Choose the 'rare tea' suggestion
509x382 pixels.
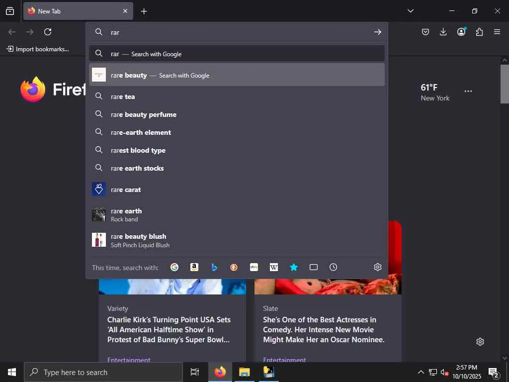237,96
